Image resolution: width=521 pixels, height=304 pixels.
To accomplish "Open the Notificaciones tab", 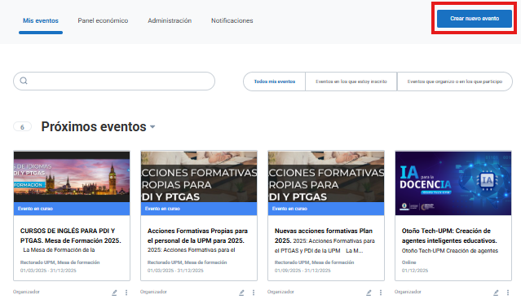I will tap(232, 20).
